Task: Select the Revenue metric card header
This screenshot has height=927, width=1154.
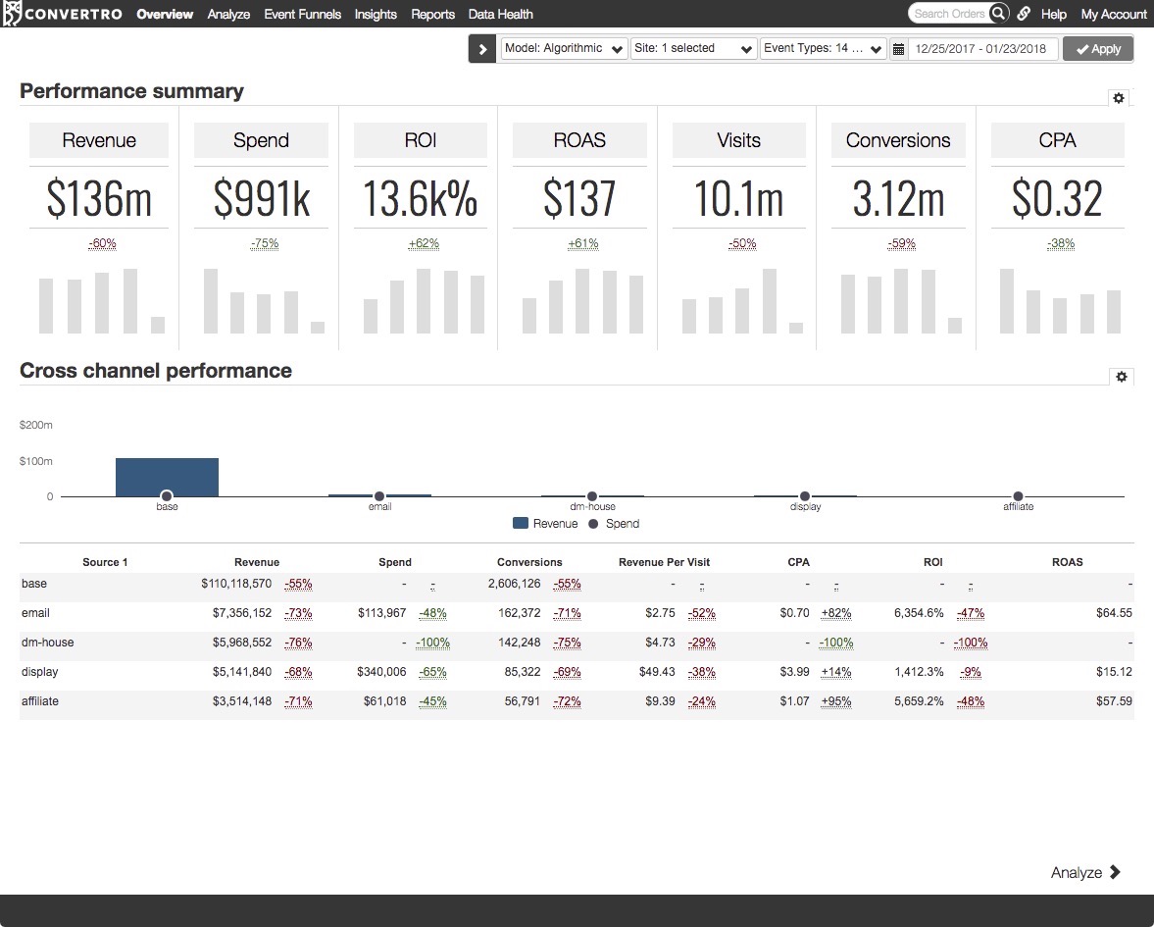Action: (99, 140)
